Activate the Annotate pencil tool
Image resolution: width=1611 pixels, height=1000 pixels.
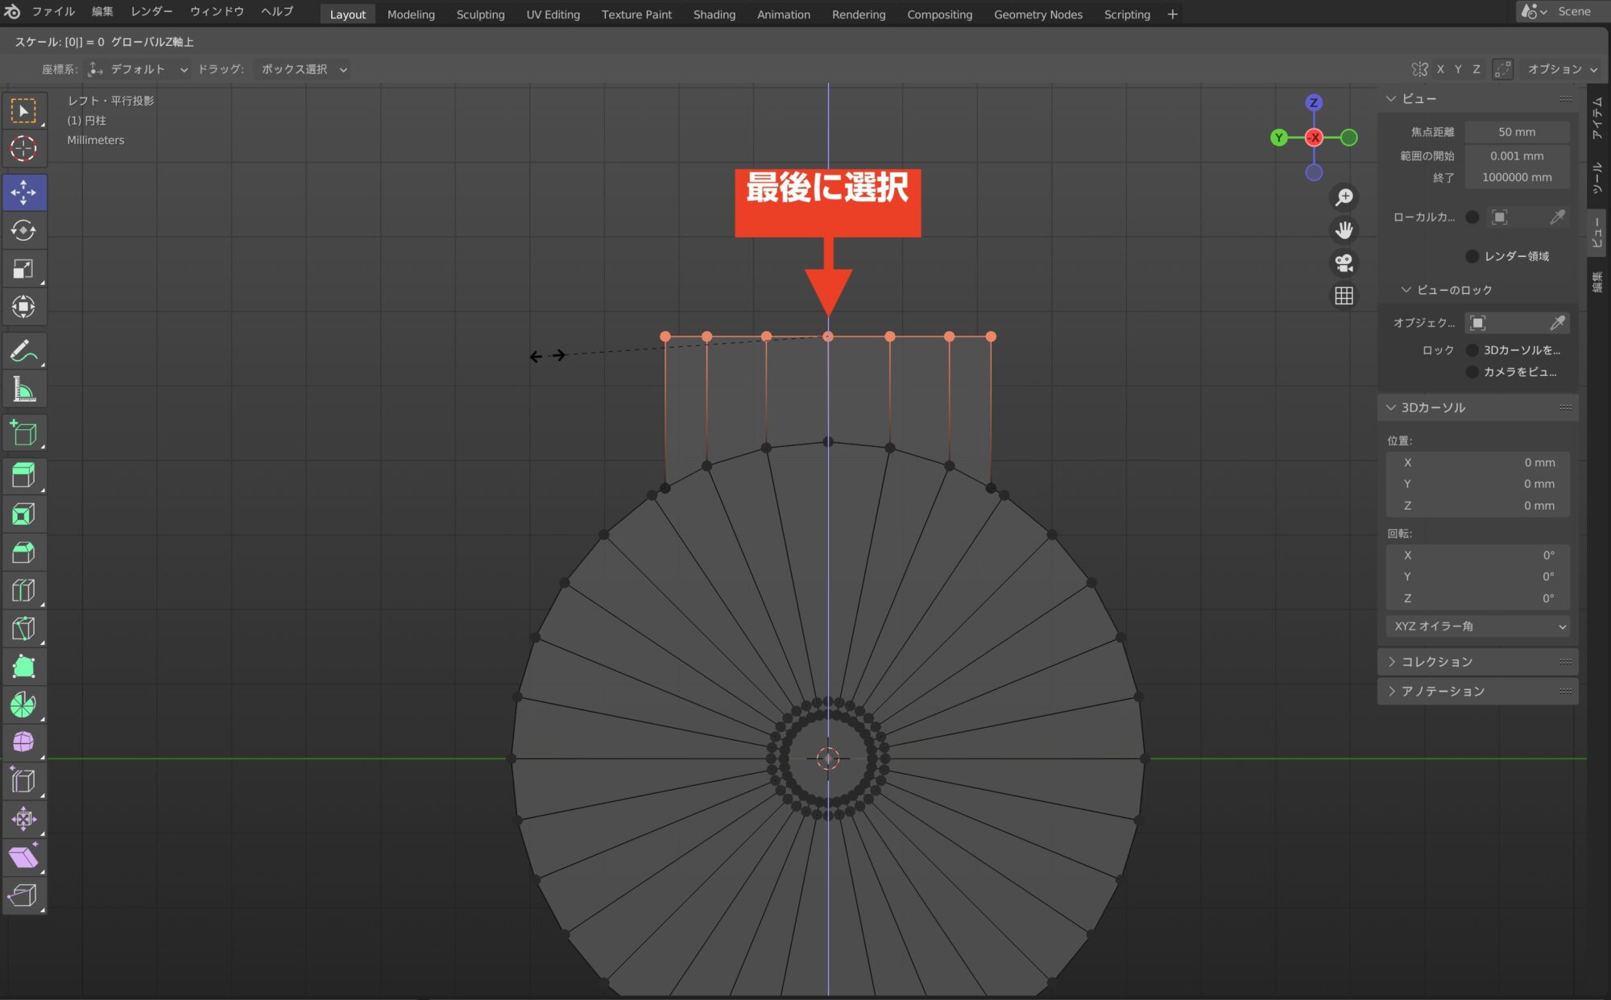[23, 352]
